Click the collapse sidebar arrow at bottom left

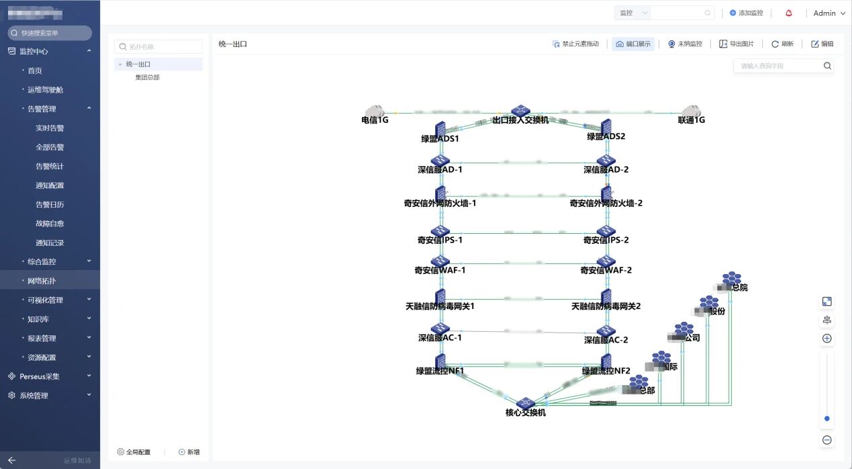[11, 460]
